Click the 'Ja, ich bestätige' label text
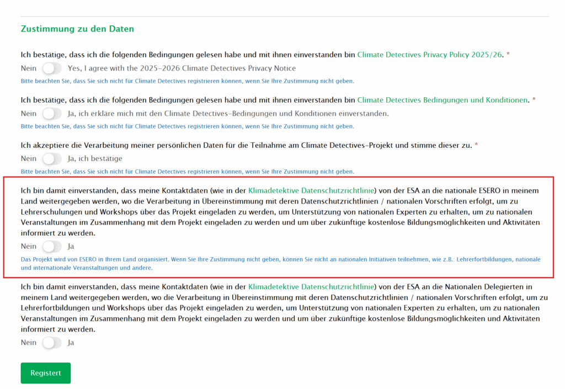 95,159
